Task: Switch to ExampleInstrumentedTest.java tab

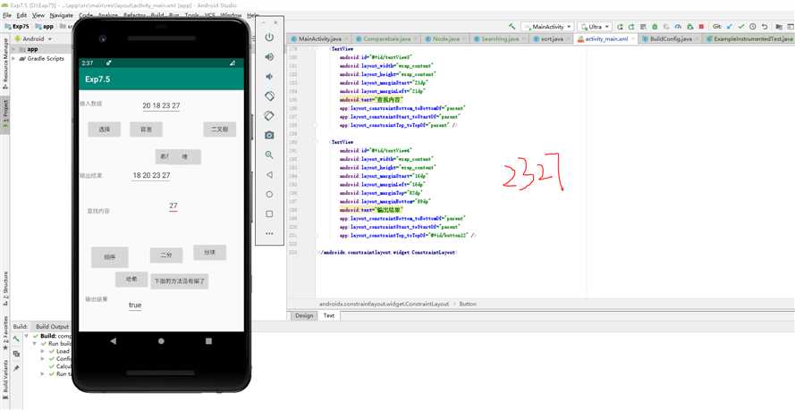Action: pos(748,39)
